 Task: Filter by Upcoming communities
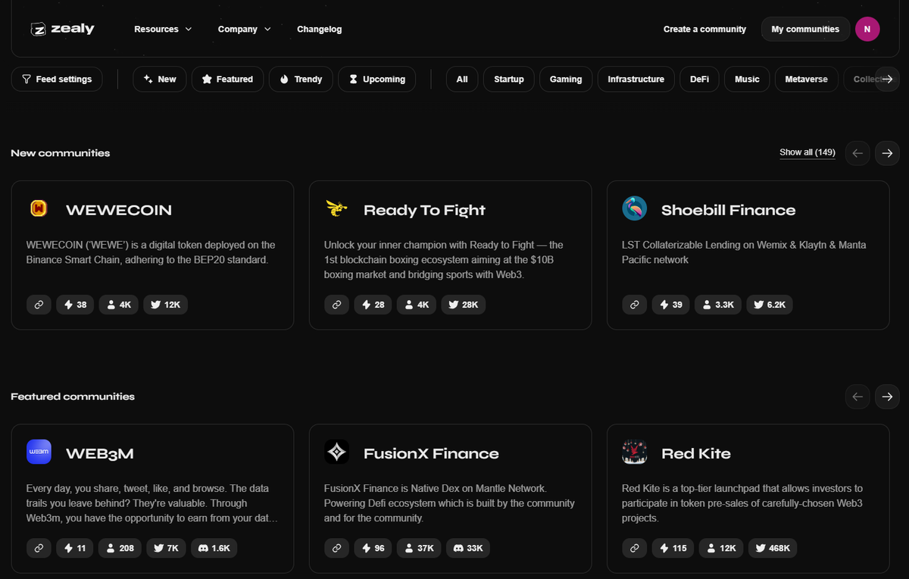[x=376, y=79]
